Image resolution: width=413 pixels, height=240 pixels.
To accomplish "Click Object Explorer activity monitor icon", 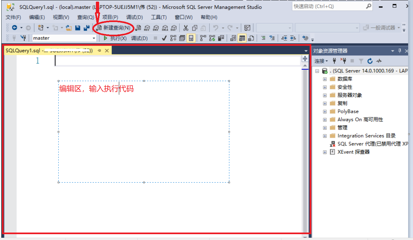I will coord(379,61).
